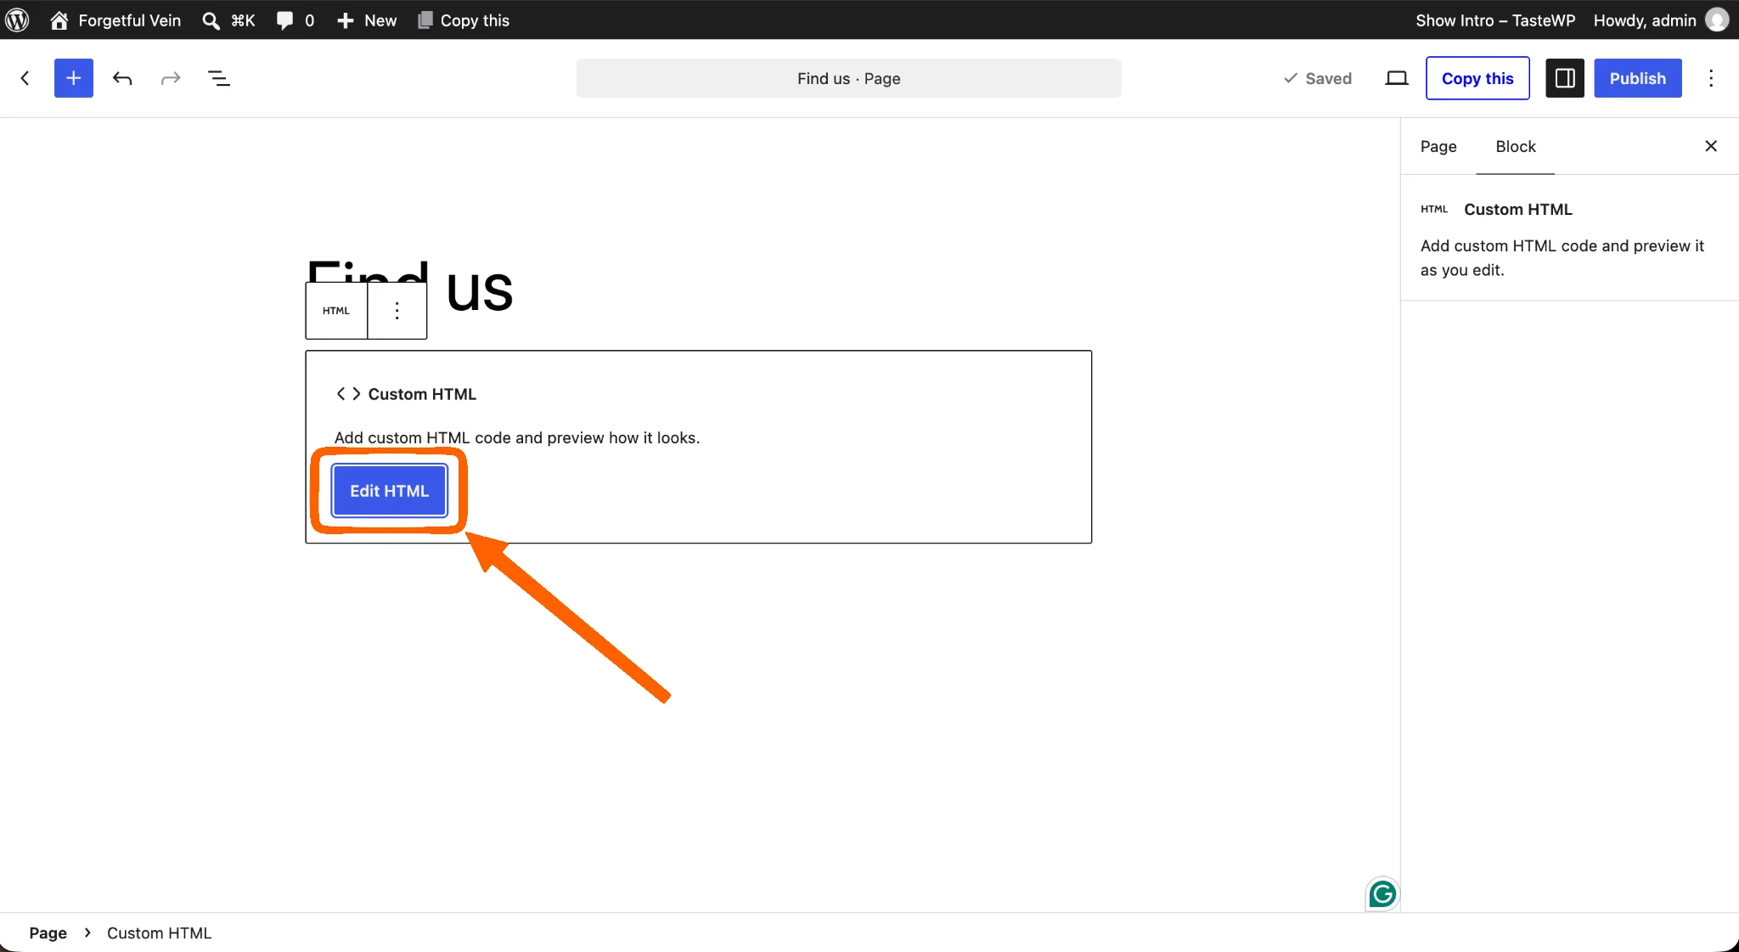
Task: Open the WordPress logo menu
Action: [x=18, y=20]
